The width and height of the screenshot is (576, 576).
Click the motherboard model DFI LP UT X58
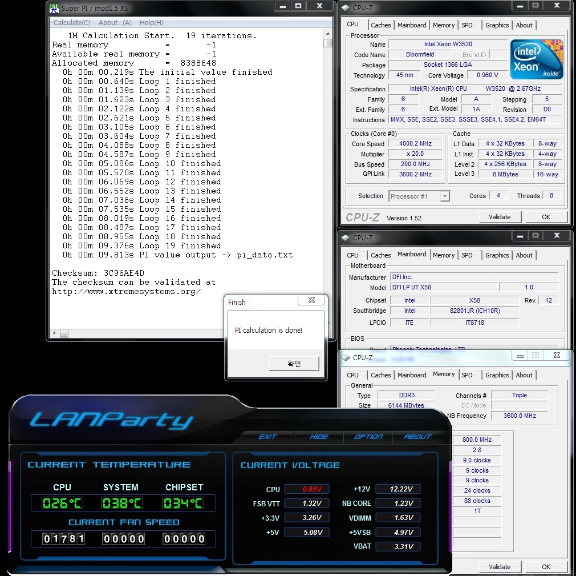[x=443, y=287]
